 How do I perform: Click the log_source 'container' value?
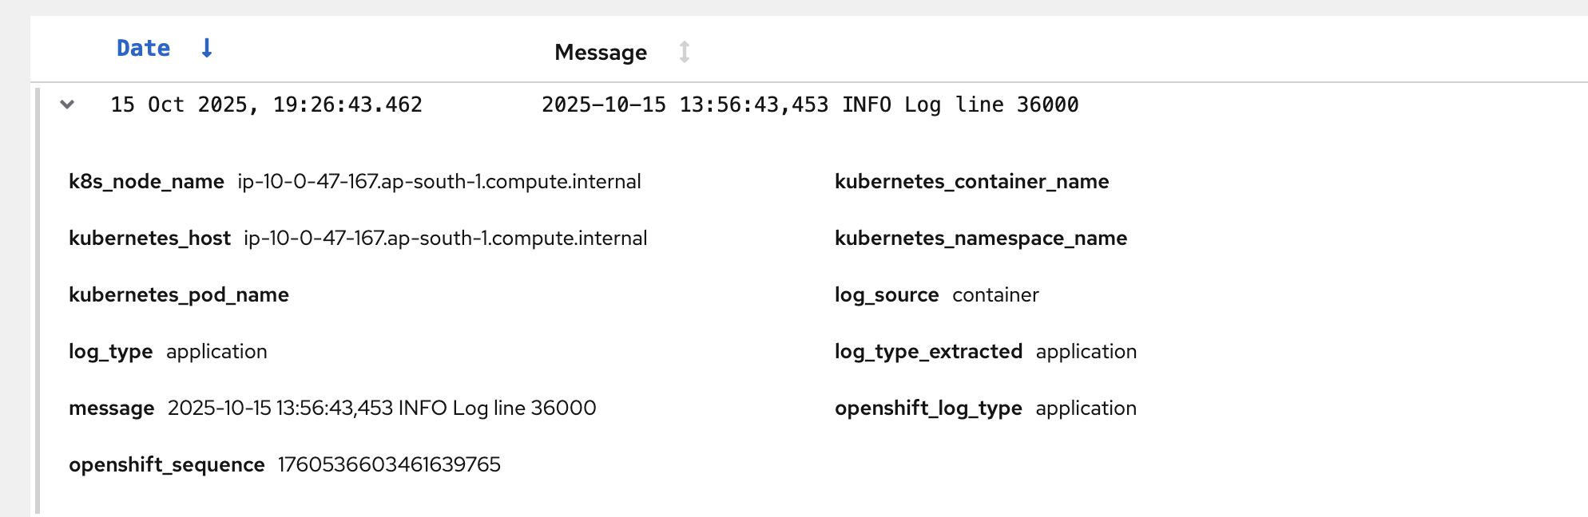995,295
